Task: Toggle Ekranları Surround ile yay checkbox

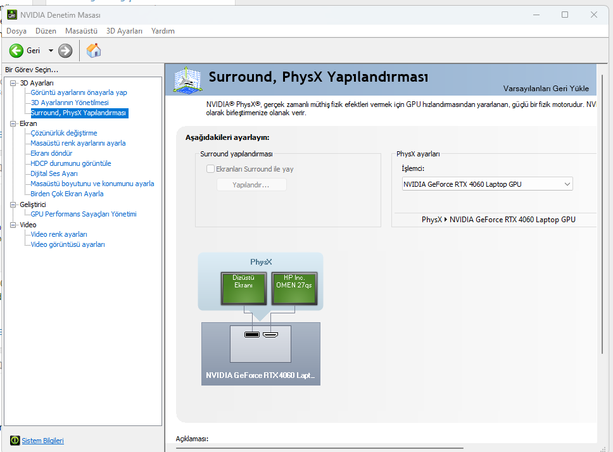Action: [210, 169]
